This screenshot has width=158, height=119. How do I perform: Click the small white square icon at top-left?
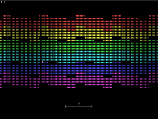[2, 2]
